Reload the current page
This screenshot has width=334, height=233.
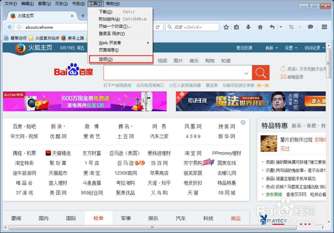158,27
